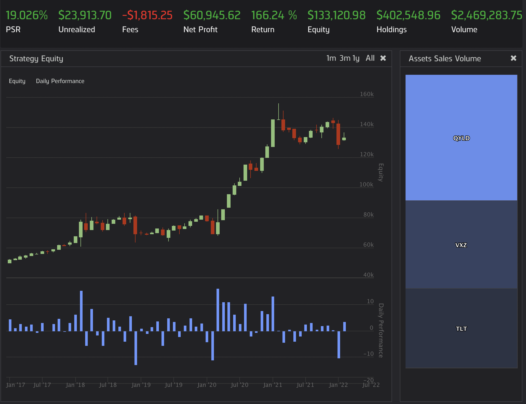Click the PSR 19.026% statistic
The image size is (526, 404).
27,15
